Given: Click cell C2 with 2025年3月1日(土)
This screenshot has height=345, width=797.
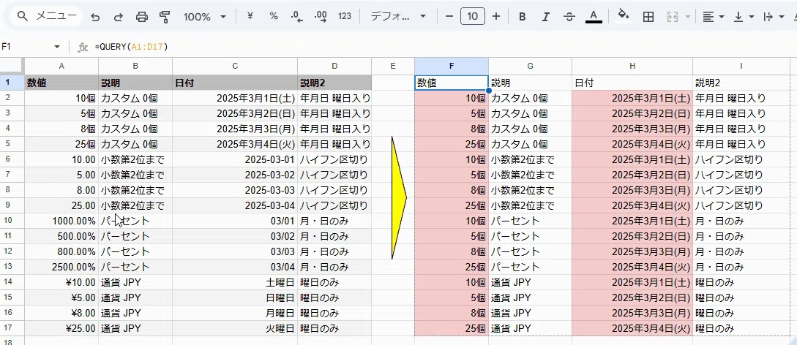Looking at the screenshot, I should click(235, 98).
